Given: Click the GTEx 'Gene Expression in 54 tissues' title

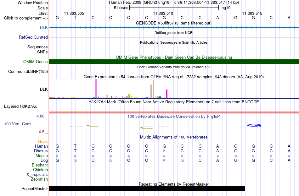Looking at the screenshot, I should tap(174, 77).
